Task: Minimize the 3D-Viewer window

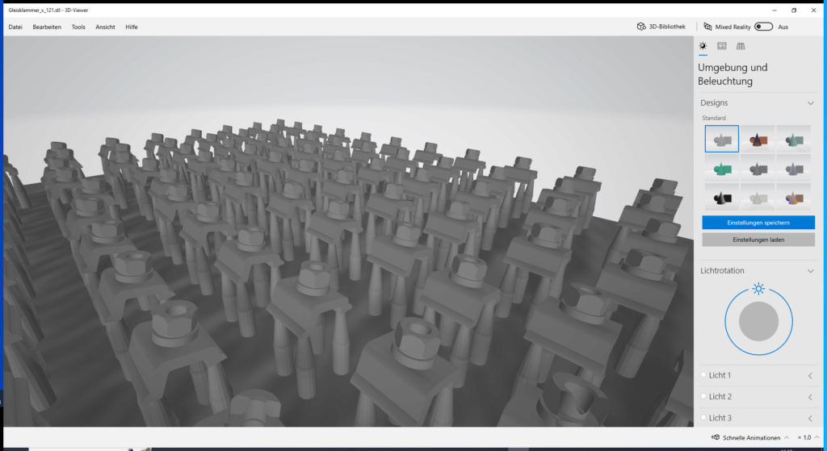Action: point(775,10)
